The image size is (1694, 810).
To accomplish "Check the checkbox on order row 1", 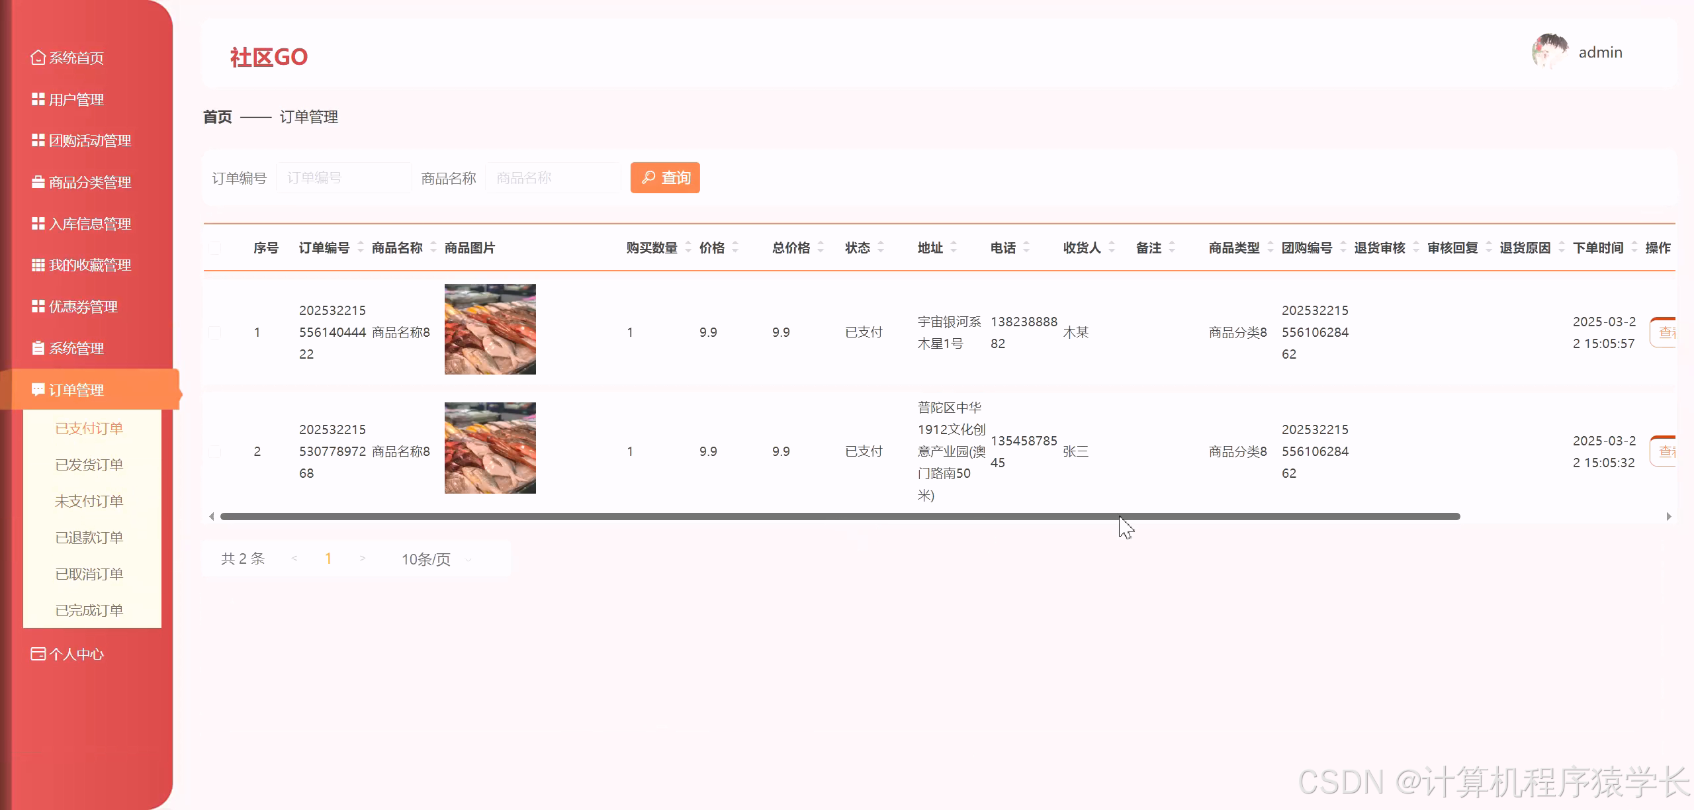I will coord(214,332).
